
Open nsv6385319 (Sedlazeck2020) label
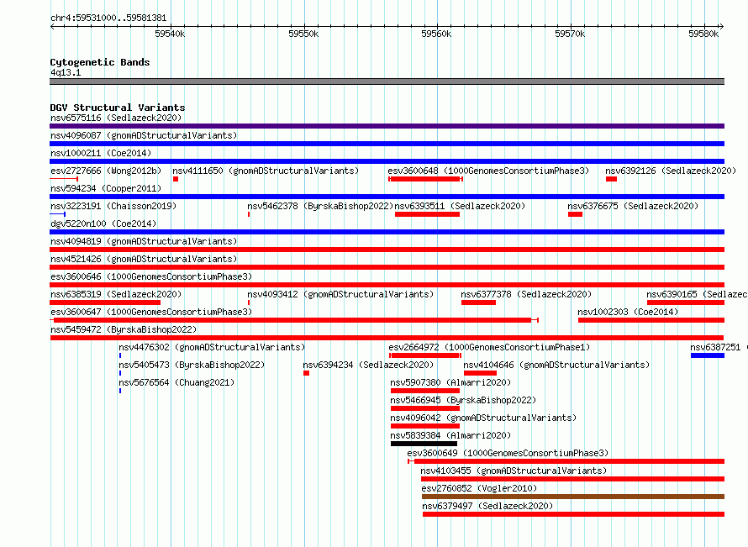click(116, 294)
